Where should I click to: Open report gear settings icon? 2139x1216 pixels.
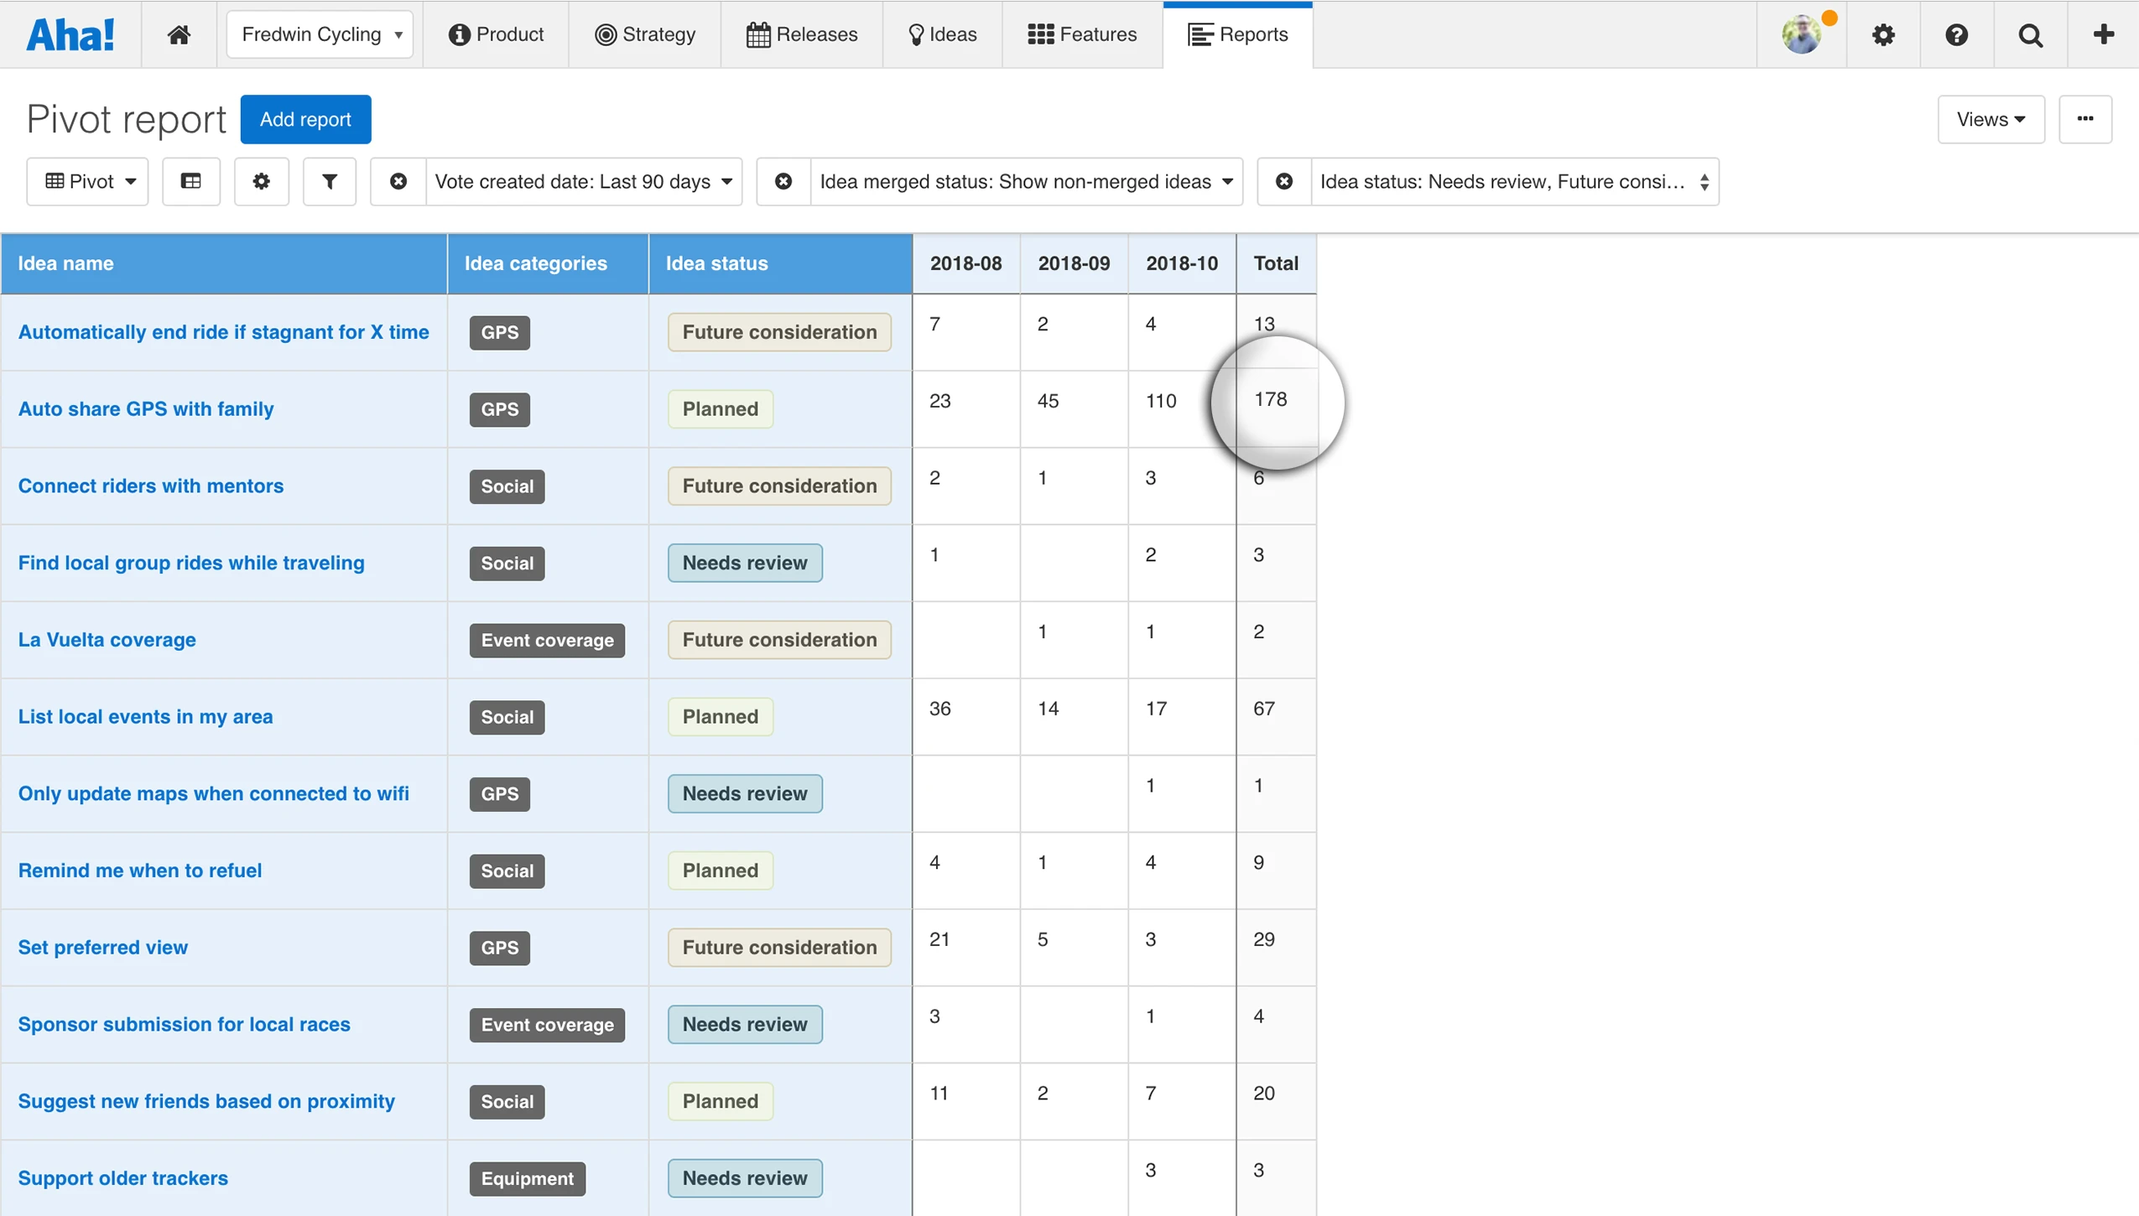click(x=261, y=181)
